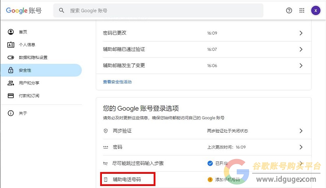Click the 个人信息 ID card icon
326x188 pixels.
(x=11, y=45)
